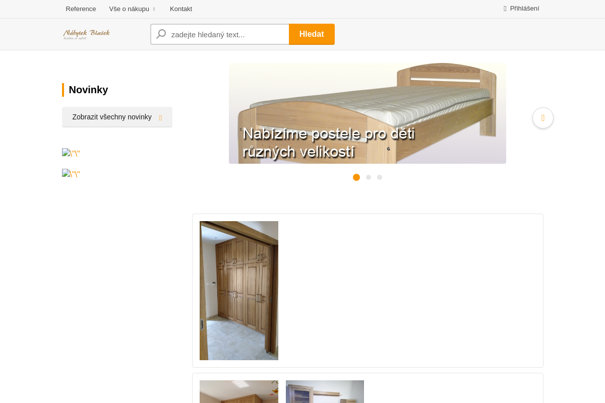Click the Novinky section heading
Screen dimensions: 605x403
[x=88, y=90]
